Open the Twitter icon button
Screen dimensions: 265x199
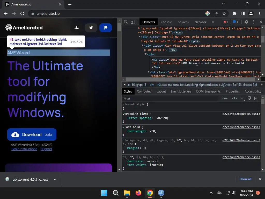[91, 28]
